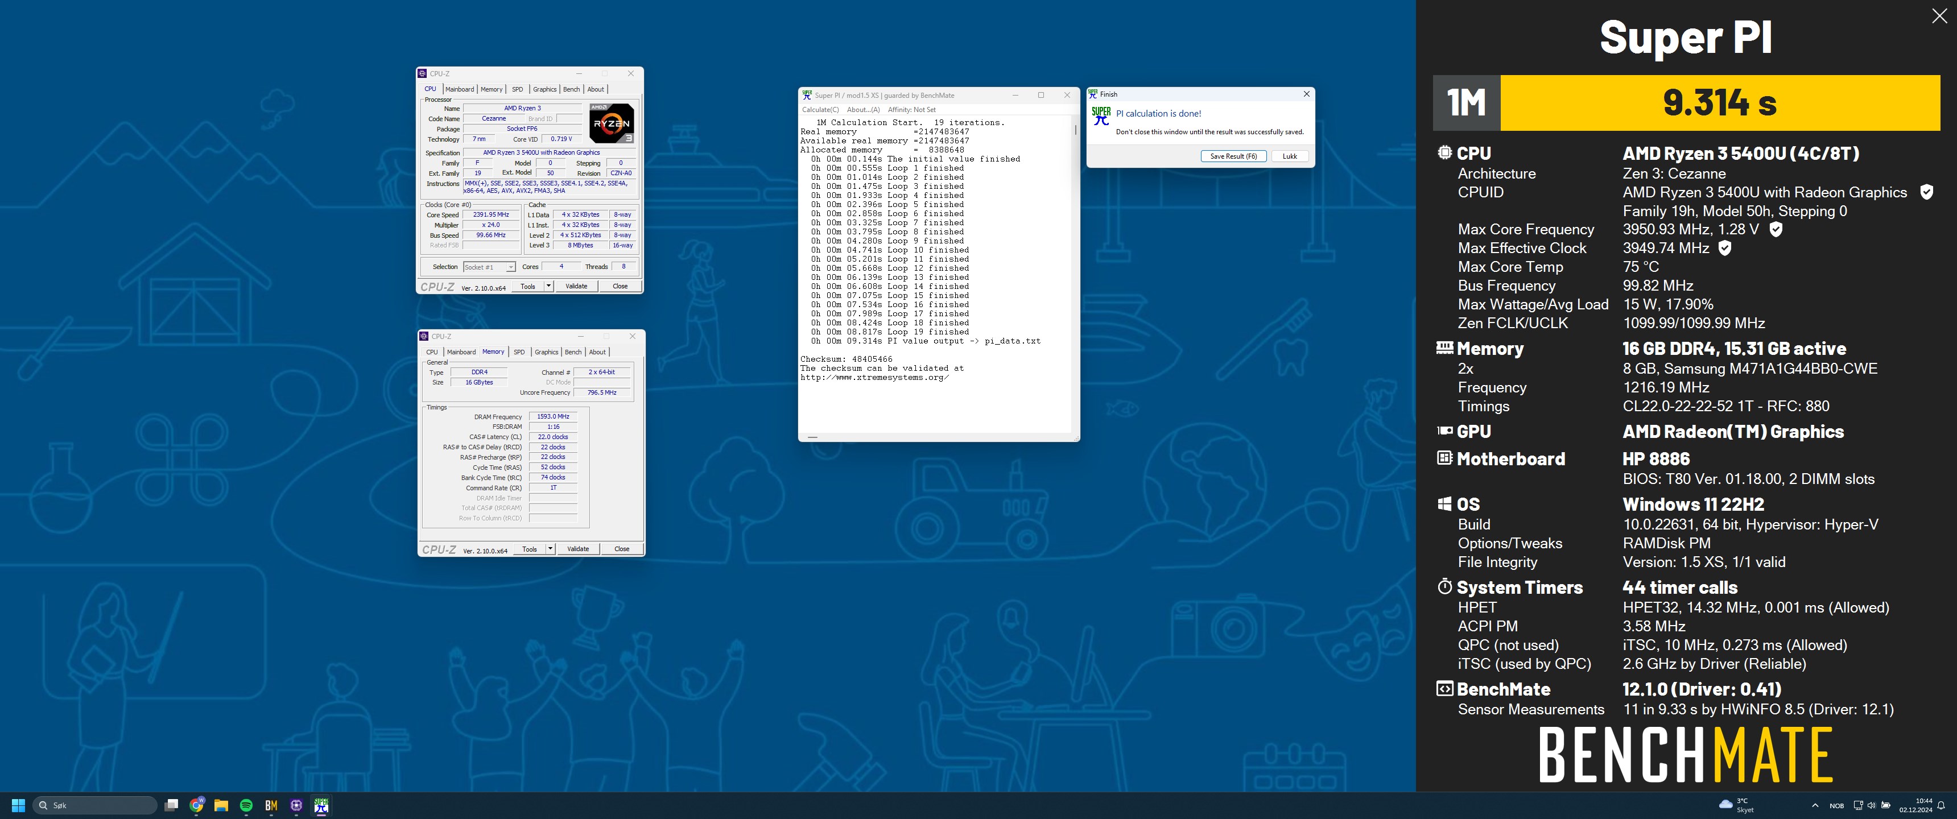
Task: Click the shield icon beside Max Core Frequency
Action: point(1776,229)
